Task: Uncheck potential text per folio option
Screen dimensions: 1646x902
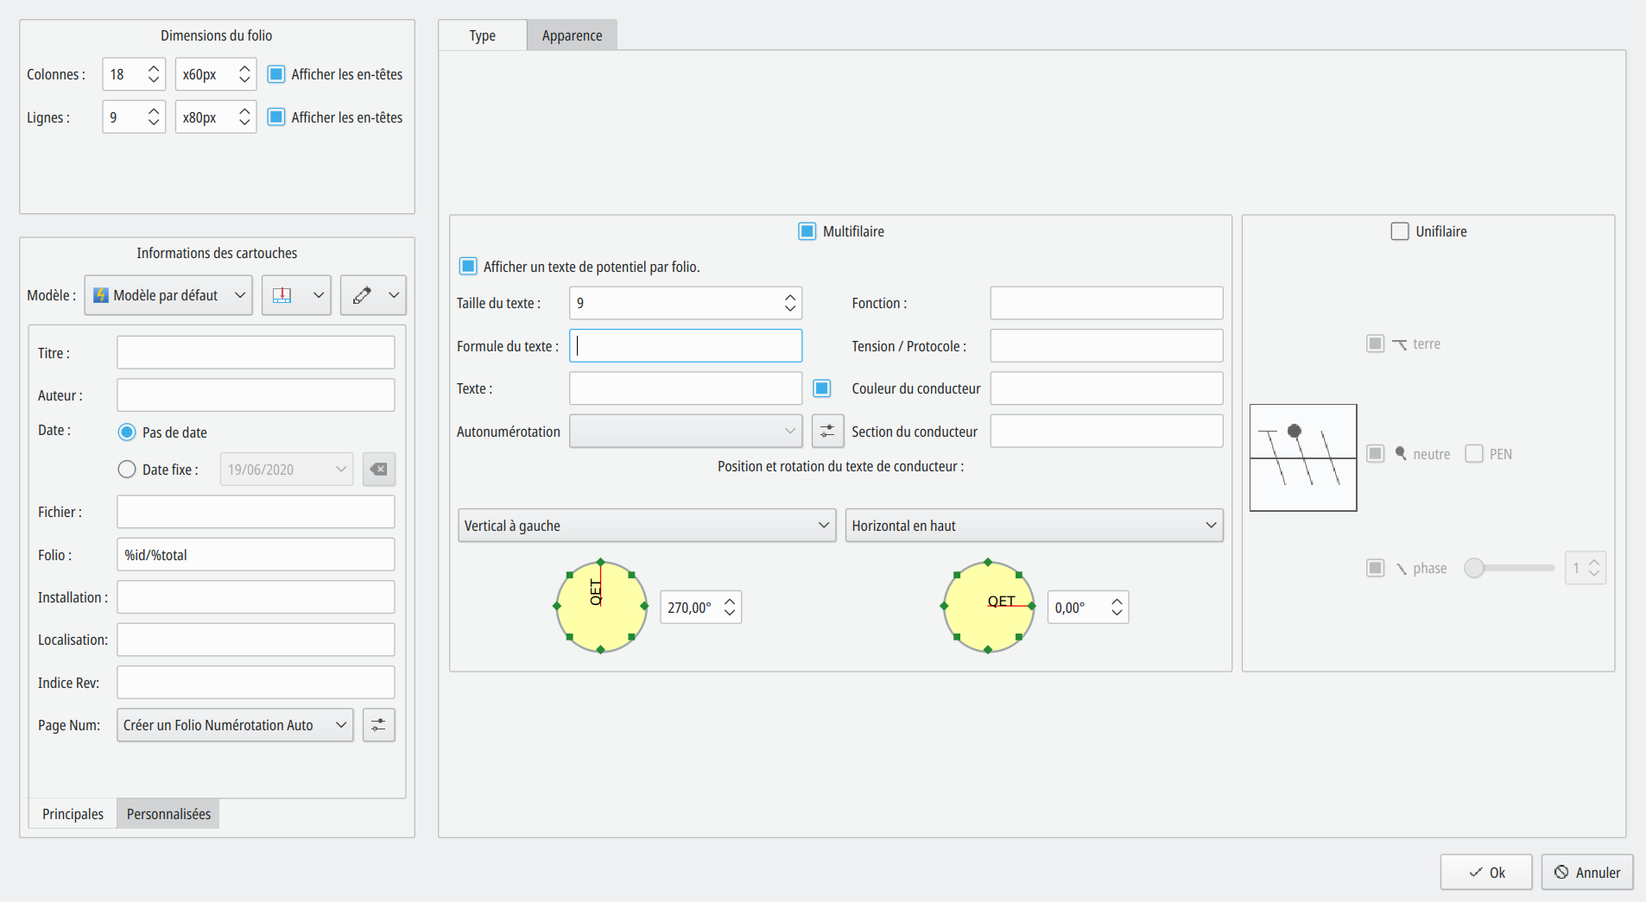Action: coord(468,267)
